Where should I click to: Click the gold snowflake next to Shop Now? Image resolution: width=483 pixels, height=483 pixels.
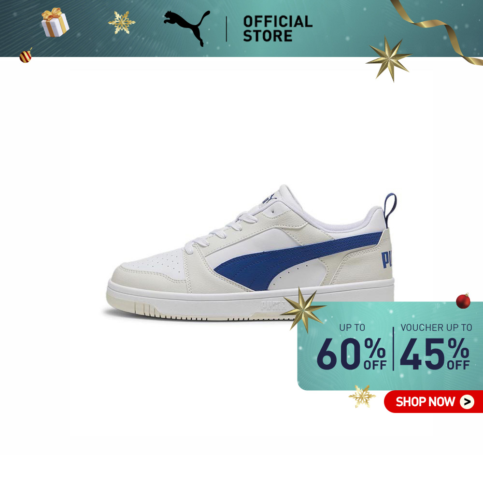(x=362, y=397)
